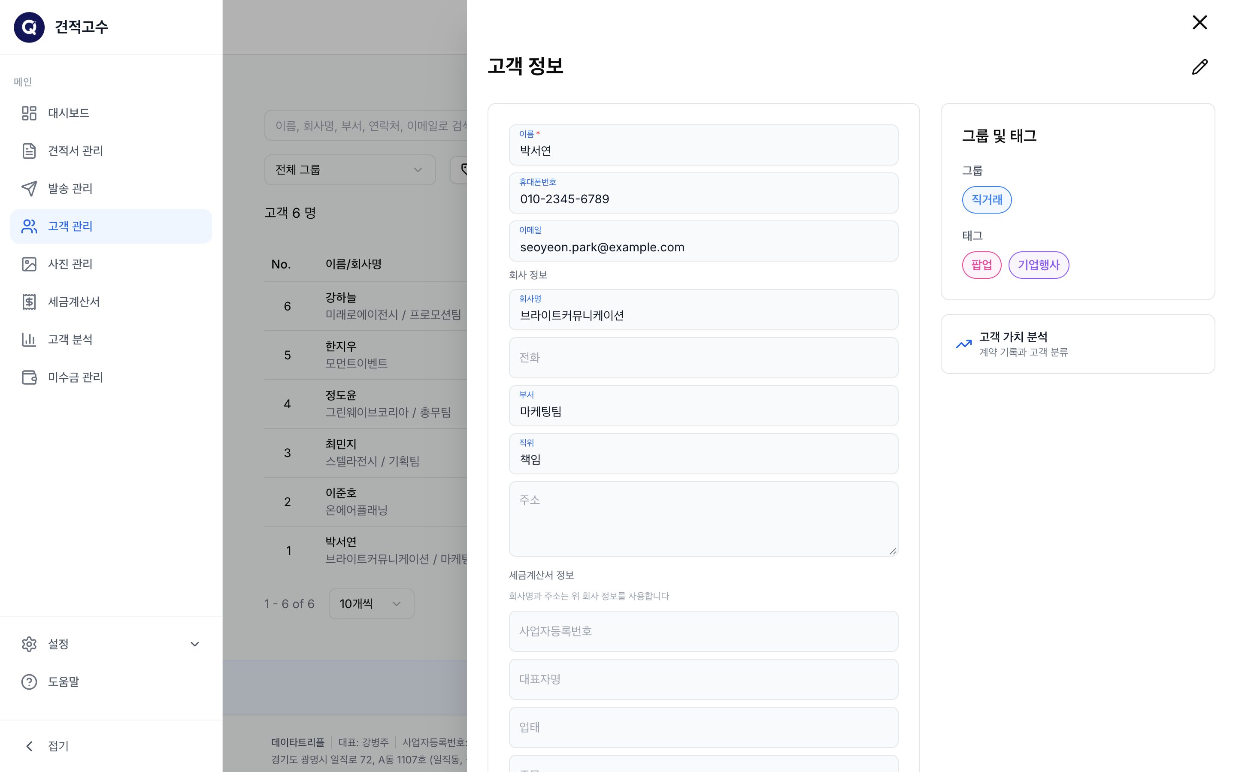
Task: Click the 직거래 group chip
Action: tap(986, 199)
